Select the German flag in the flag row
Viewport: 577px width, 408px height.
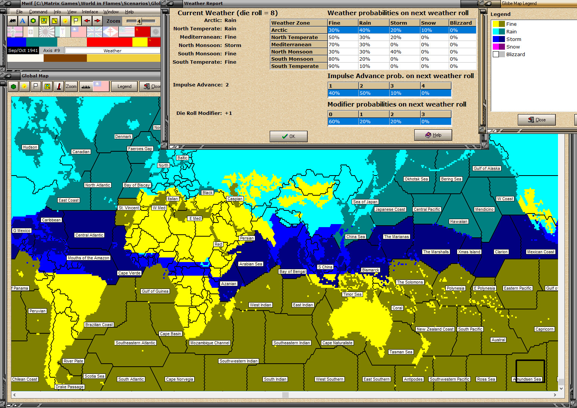(15, 31)
